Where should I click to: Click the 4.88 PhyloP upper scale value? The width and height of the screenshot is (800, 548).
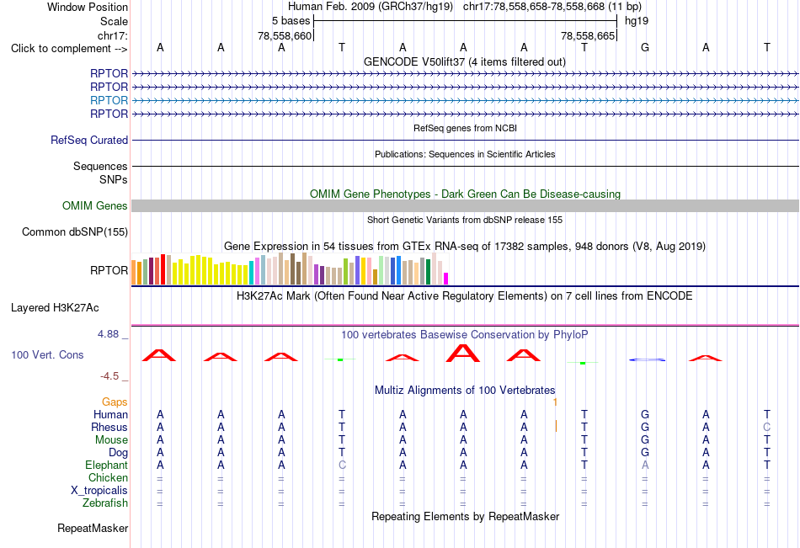108,334
